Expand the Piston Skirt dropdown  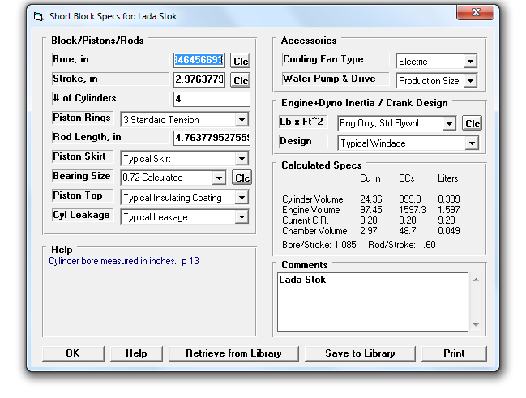[242, 159]
